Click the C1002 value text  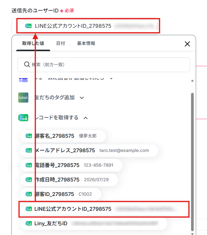(85, 194)
